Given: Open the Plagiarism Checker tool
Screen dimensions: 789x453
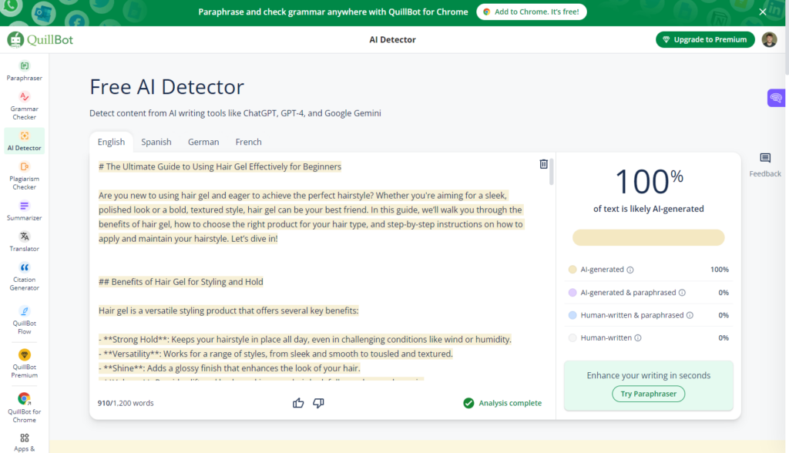Looking at the screenshot, I should pos(24,176).
